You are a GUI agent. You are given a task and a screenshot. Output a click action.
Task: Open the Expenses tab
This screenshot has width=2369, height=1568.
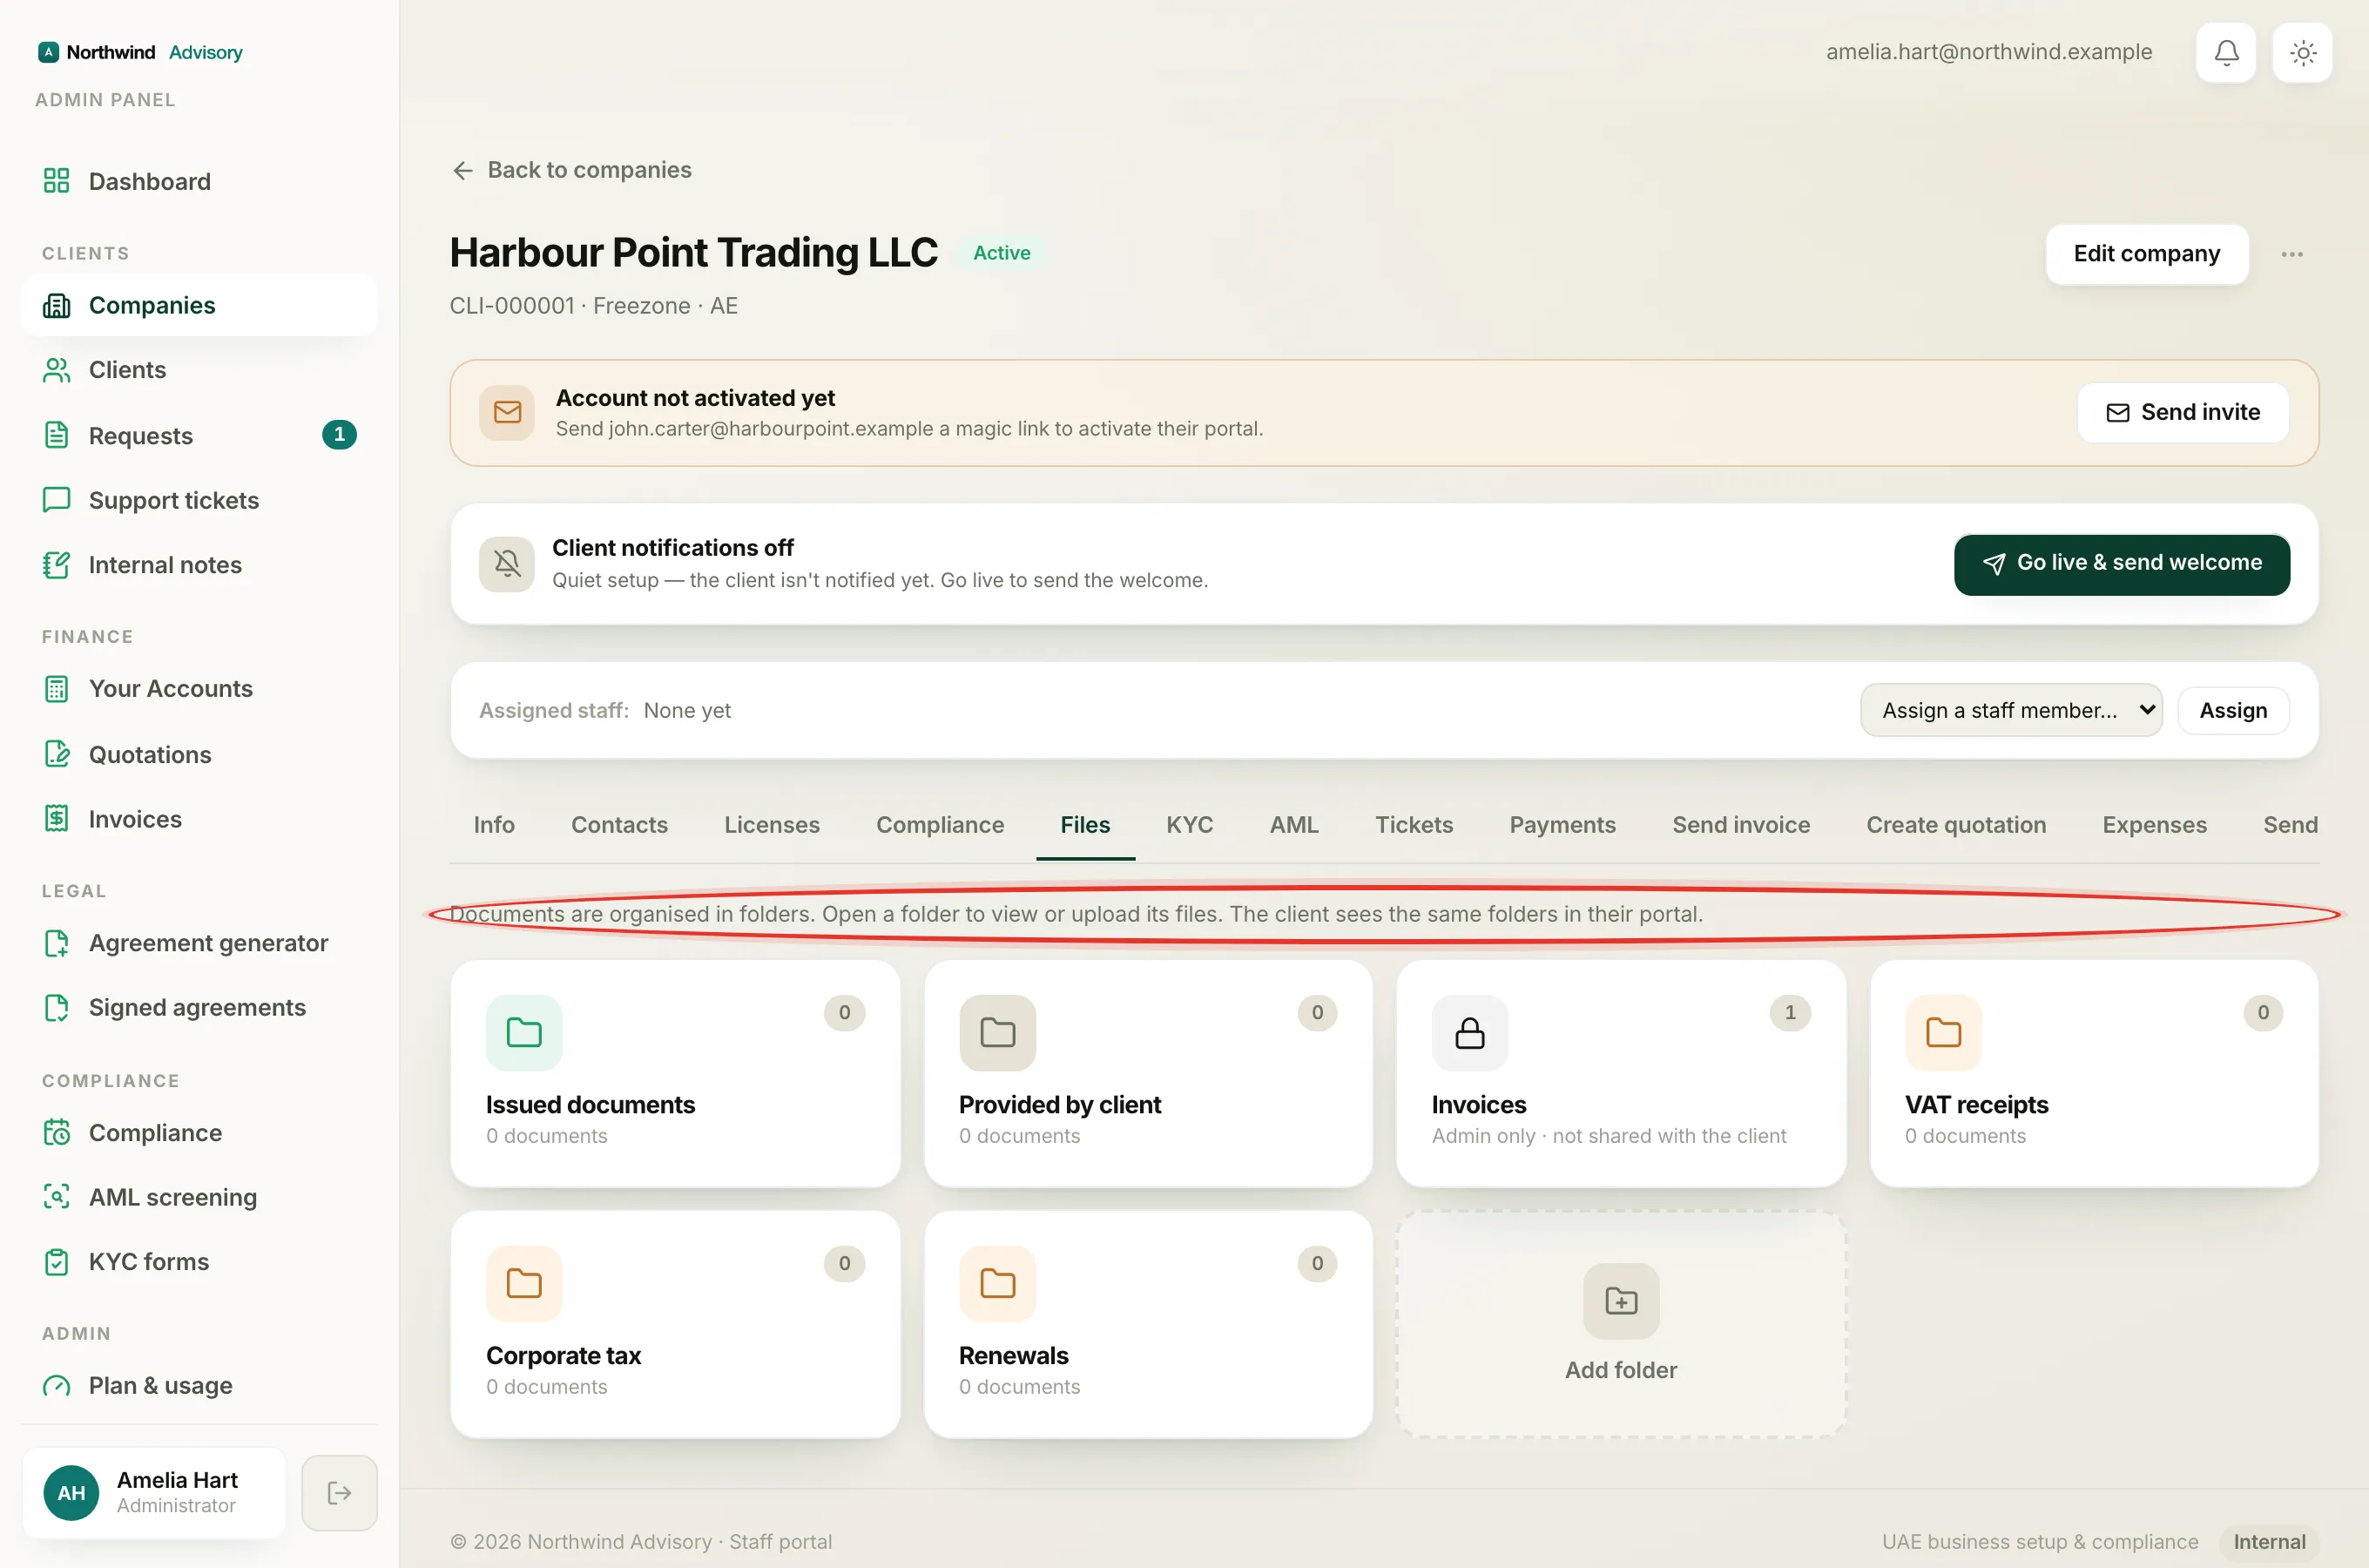[2154, 825]
